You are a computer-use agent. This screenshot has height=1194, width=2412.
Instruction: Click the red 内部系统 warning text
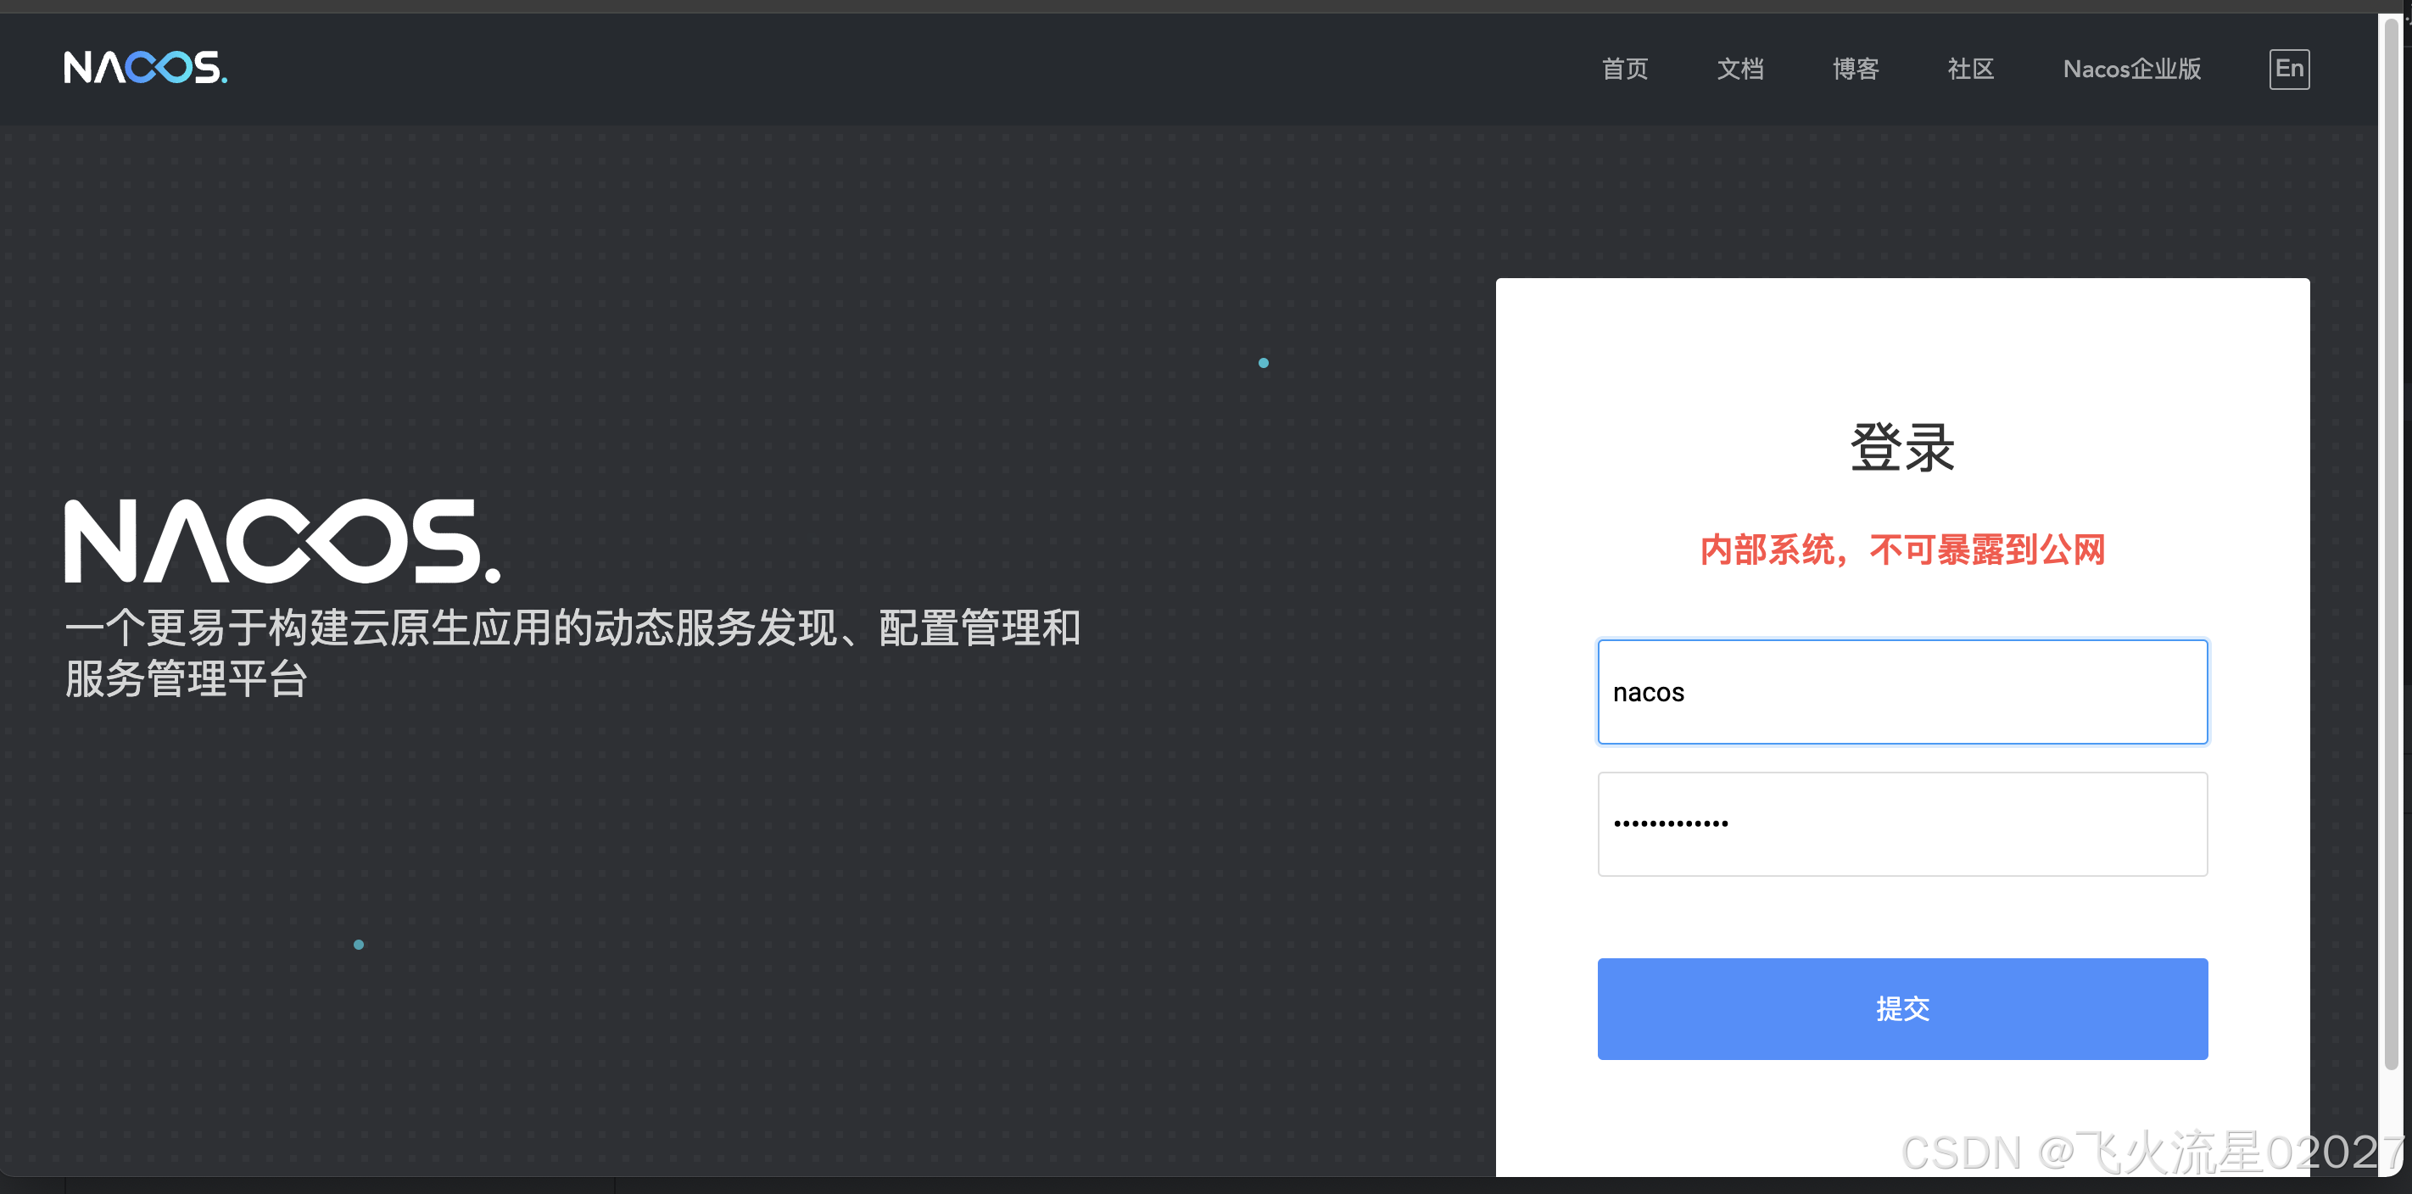click(x=1902, y=550)
